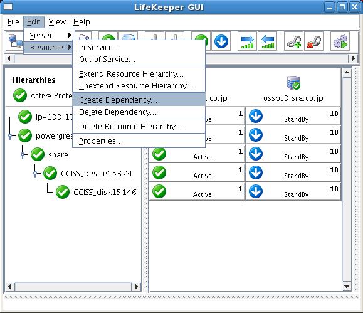Collapse the powergres tree node handle
Screen dimensions: 363x313
tap(10, 136)
